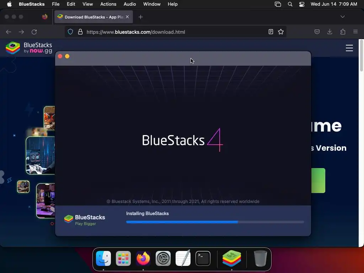Viewport: 364px width, 273px height.
Task: Click the BlueStacks 4 splash logo
Action: 182,140
